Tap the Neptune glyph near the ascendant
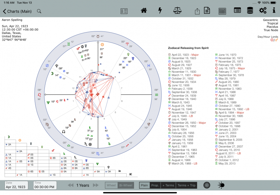280x195 pixels. (48, 102)
